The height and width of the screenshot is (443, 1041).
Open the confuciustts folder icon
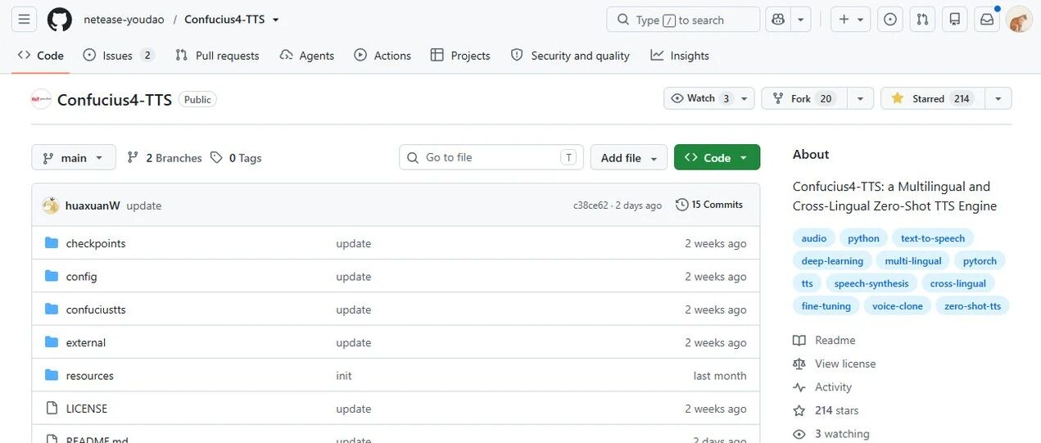(x=52, y=310)
